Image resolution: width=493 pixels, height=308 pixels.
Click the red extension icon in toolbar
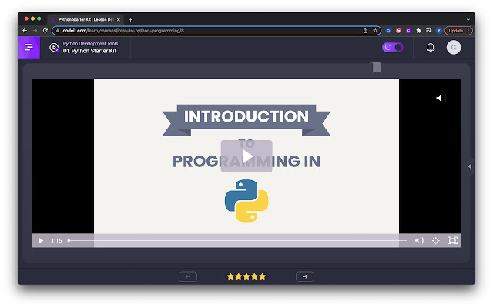[398, 31]
